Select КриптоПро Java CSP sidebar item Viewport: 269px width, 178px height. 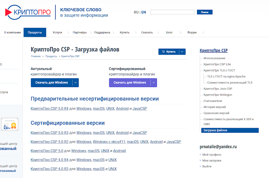[x=218, y=89]
